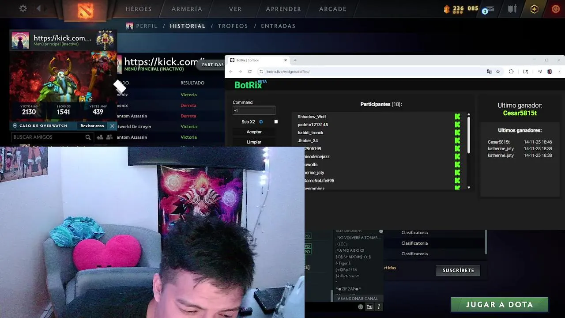Click the browser address bar URL
The height and width of the screenshot is (318, 565).
click(288, 72)
